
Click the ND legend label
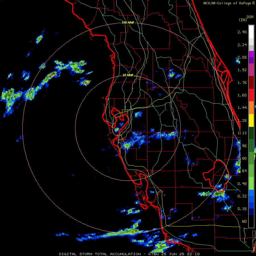pyautogui.click(x=244, y=222)
